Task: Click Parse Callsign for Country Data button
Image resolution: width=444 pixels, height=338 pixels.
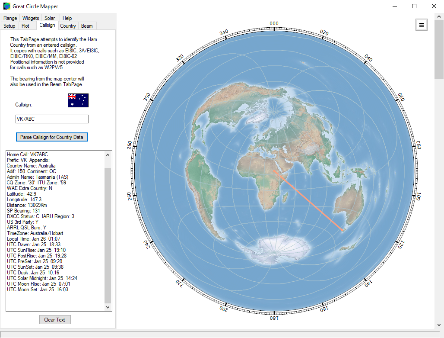Action: (x=52, y=137)
